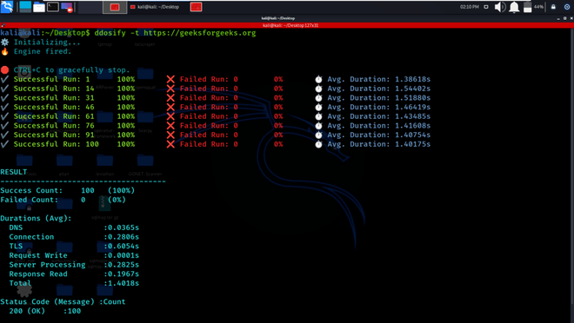The image size is (574, 323).
Task: Select the highlighted red taskbar window button
Action: coord(115,7)
